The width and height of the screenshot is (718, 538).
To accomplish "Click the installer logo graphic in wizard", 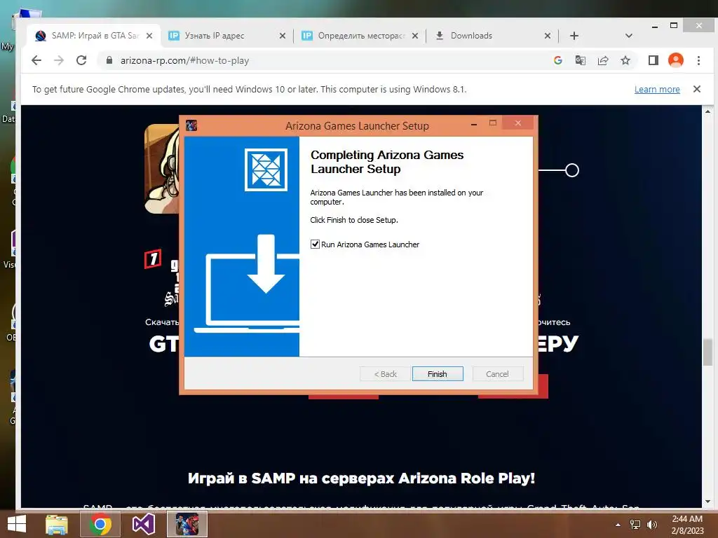I will [x=266, y=170].
